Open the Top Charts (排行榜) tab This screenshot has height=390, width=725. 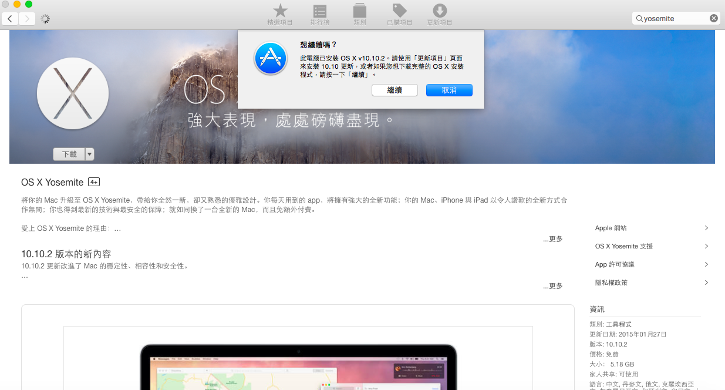tap(320, 15)
